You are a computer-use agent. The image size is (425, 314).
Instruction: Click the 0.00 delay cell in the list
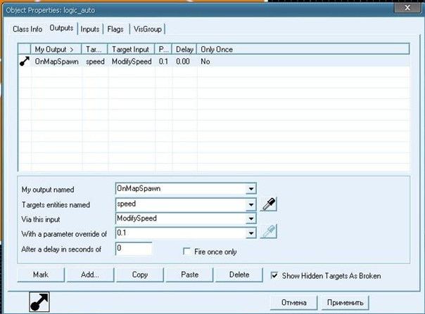183,61
